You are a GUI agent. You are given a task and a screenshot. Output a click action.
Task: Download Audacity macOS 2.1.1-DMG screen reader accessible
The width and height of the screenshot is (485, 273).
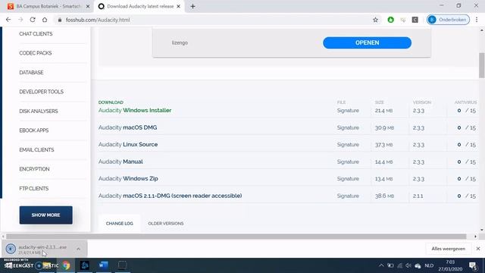tap(170, 196)
